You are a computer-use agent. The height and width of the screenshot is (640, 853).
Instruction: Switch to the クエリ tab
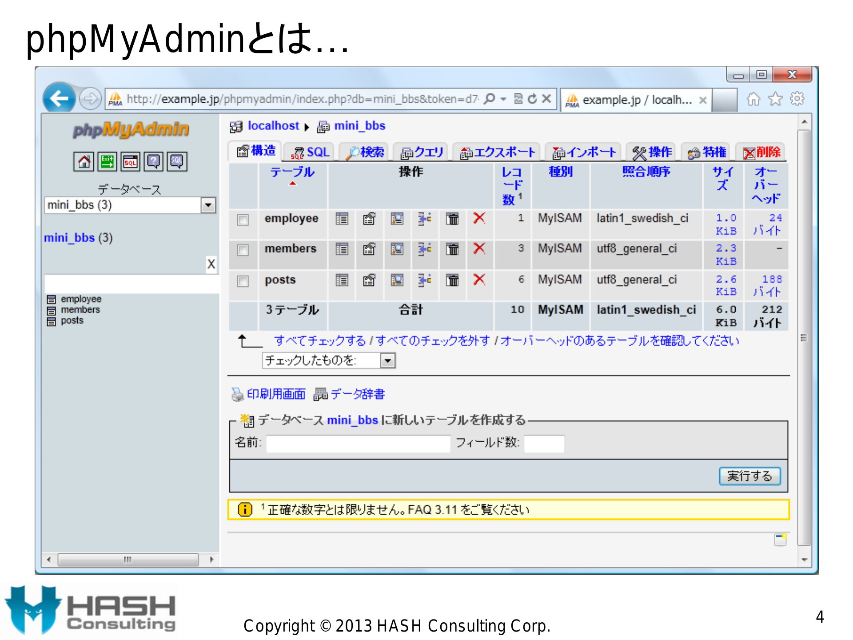coord(422,152)
